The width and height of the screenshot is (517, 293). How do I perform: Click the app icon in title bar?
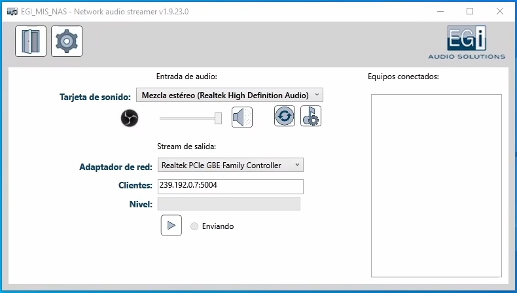tap(12, 12)
